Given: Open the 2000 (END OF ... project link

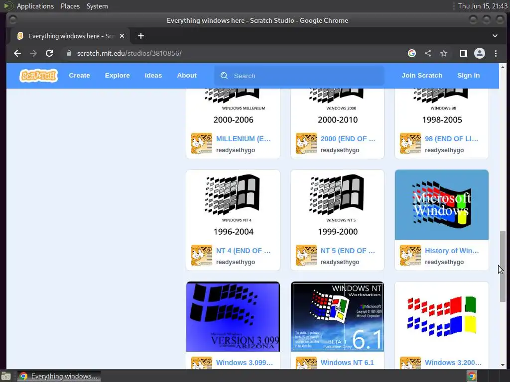Looking at the screenshot, I should click(x=348, y=139).
